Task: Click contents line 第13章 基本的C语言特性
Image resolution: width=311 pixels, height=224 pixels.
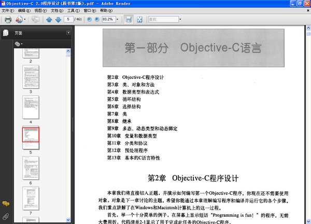Action: 134,158
